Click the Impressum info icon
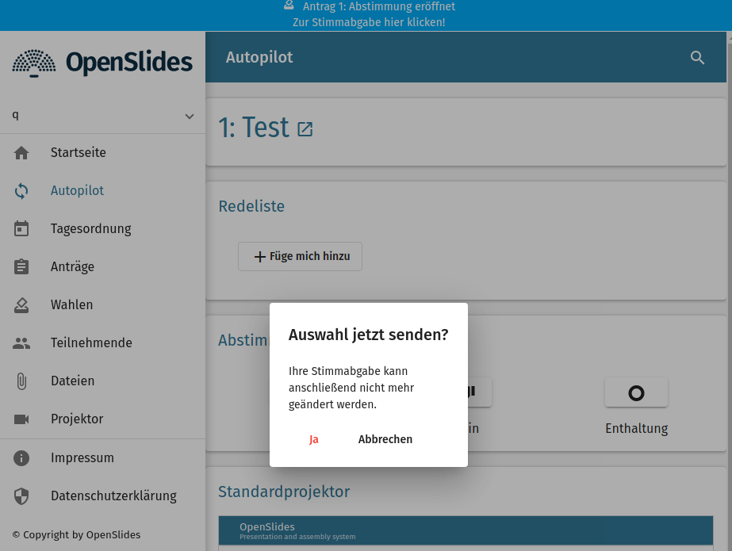This screenshot has width=732, height=551. point(21,457)
